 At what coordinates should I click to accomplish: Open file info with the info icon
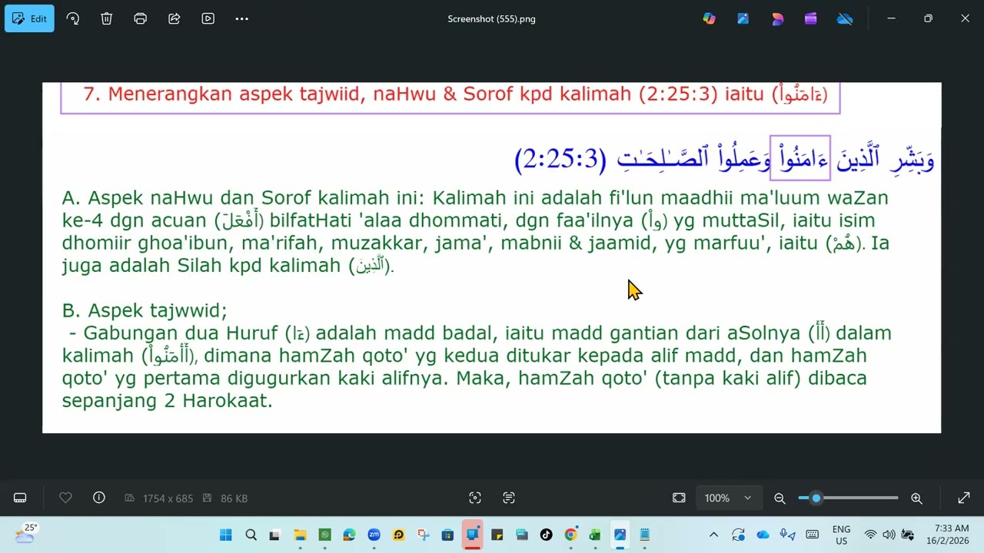click(99, 498)
